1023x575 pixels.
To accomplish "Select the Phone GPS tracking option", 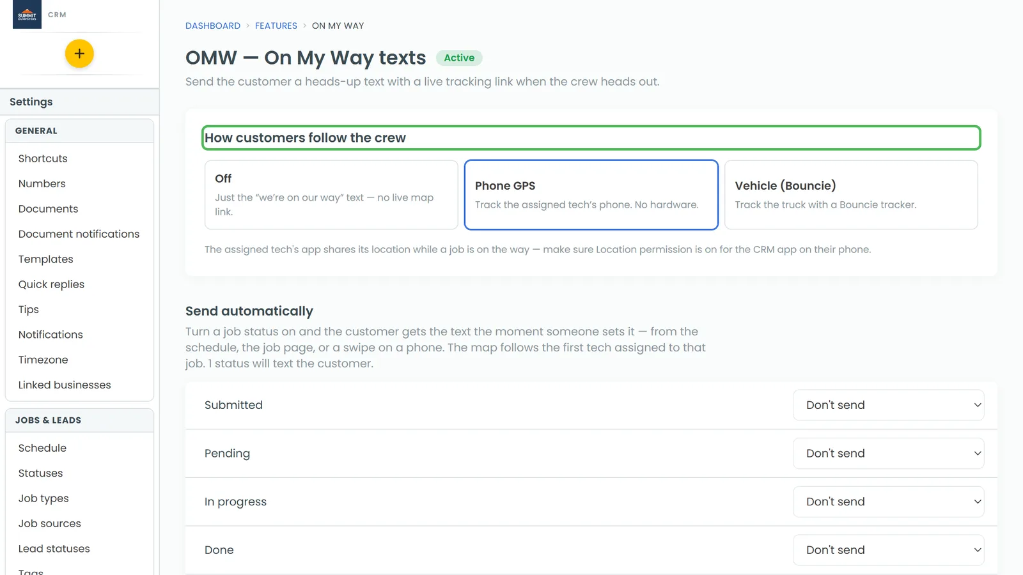I will (x=591, y=195).
